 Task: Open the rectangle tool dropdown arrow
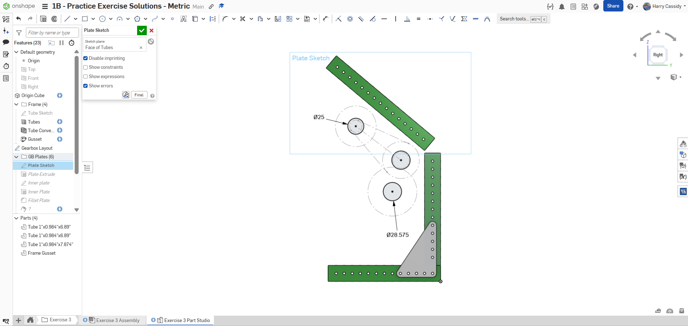tap(93, 19)
